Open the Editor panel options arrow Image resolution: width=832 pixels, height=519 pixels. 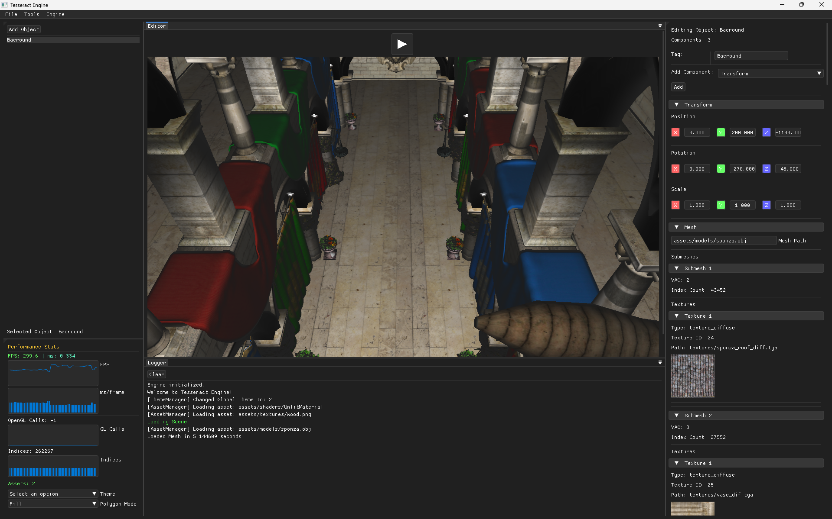[660, 26]
